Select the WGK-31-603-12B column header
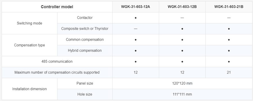The image size is (253, 101). click(182, 7)
